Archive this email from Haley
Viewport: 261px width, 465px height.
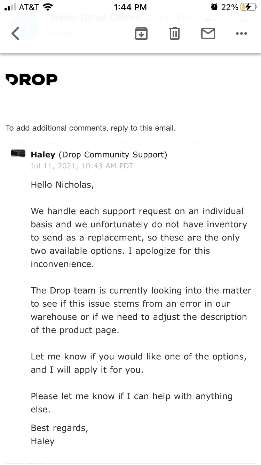tap(141, 33)
